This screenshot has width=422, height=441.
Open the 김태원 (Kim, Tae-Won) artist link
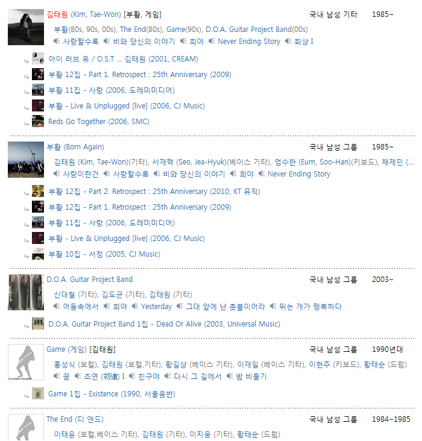(x=84, y=14)
